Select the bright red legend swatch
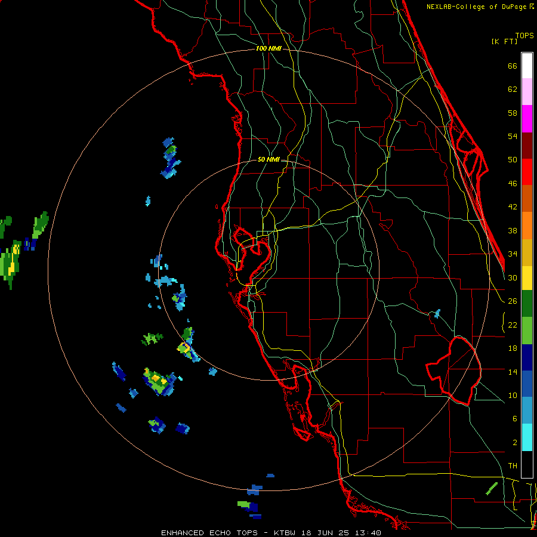537x537 pixels. [527, 172]
